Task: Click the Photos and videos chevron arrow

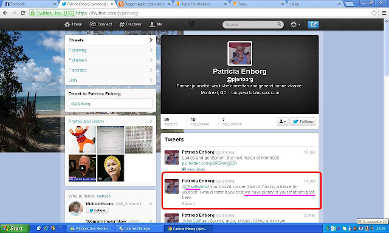Action: click(x=151, y=121)
